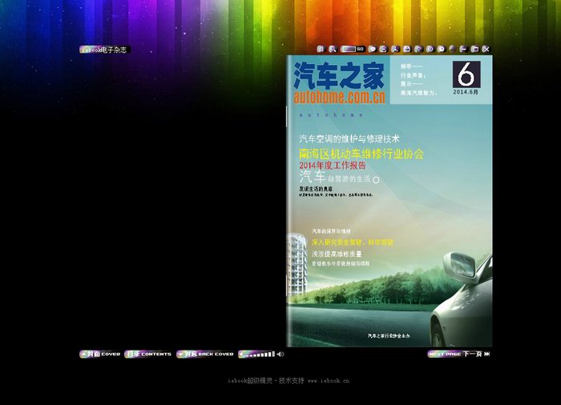Click autohome.com.cn text on cover
The width and height of the screenshot is (561, 405).
pyautogui.click(x=339, y=97)
